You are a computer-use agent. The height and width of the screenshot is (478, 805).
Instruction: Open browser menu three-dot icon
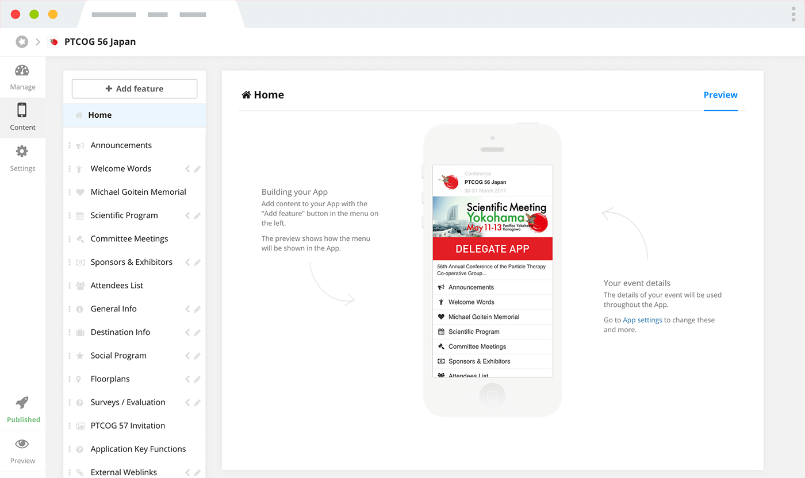(x=793, y=14)
